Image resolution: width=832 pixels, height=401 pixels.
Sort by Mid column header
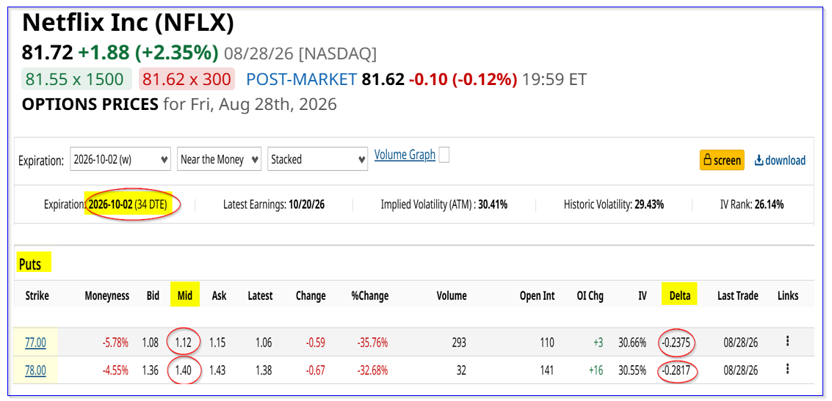(x=184, y=295)
